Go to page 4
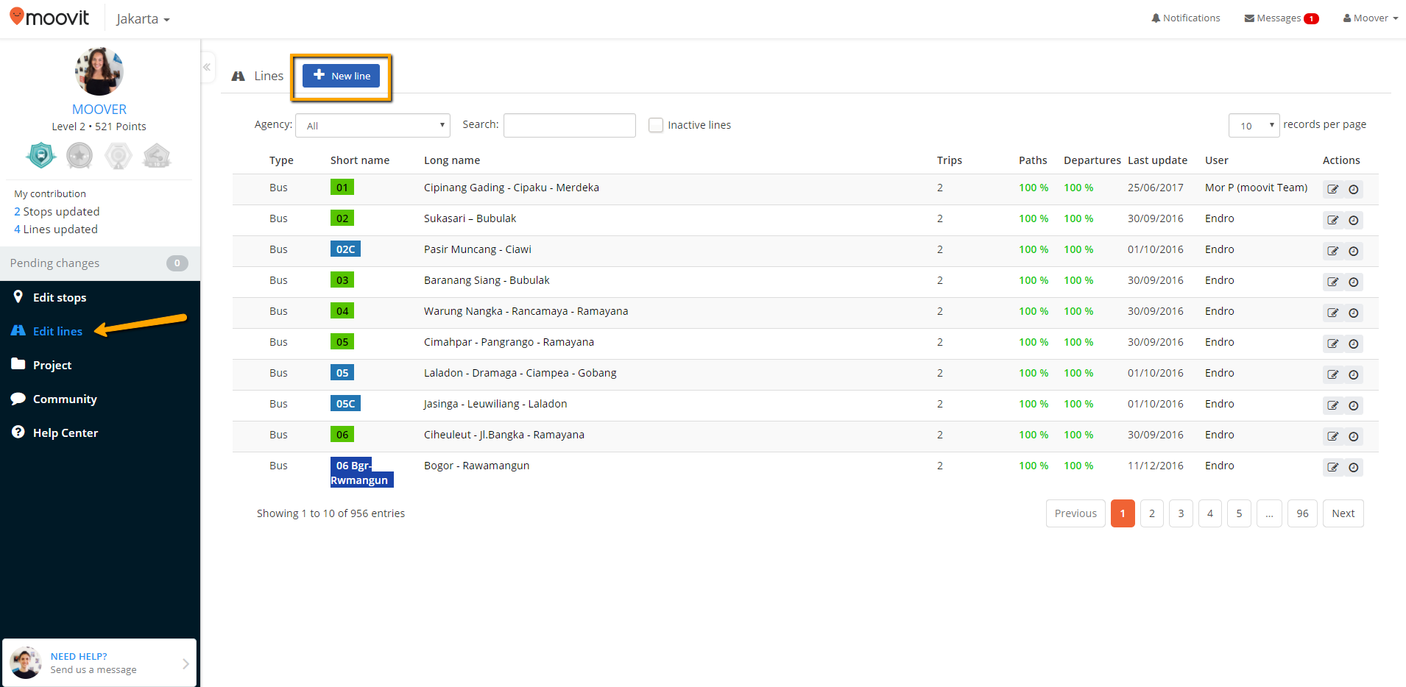Image resolution: width=1406 pixels, height=687 pixels. tap(1210, 513)
